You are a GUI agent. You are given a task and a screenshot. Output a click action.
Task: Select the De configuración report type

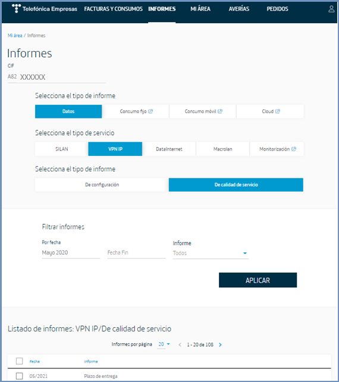pos(102,184)
